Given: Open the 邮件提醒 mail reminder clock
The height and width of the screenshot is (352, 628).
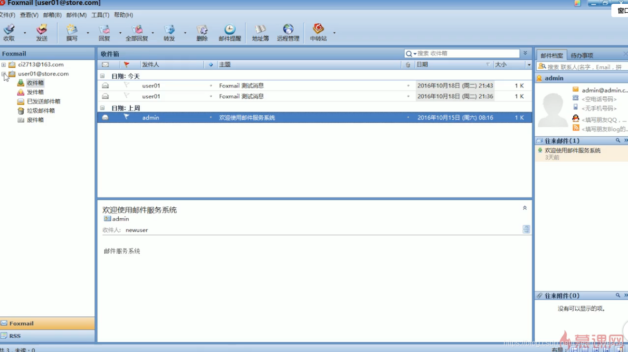Looking at the screenshot, I should 230,32.
